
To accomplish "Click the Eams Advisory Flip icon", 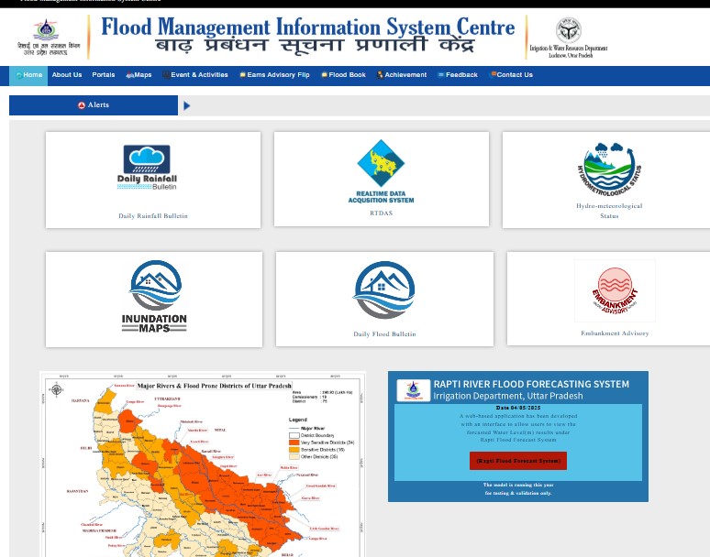I will tap(243, 75).
